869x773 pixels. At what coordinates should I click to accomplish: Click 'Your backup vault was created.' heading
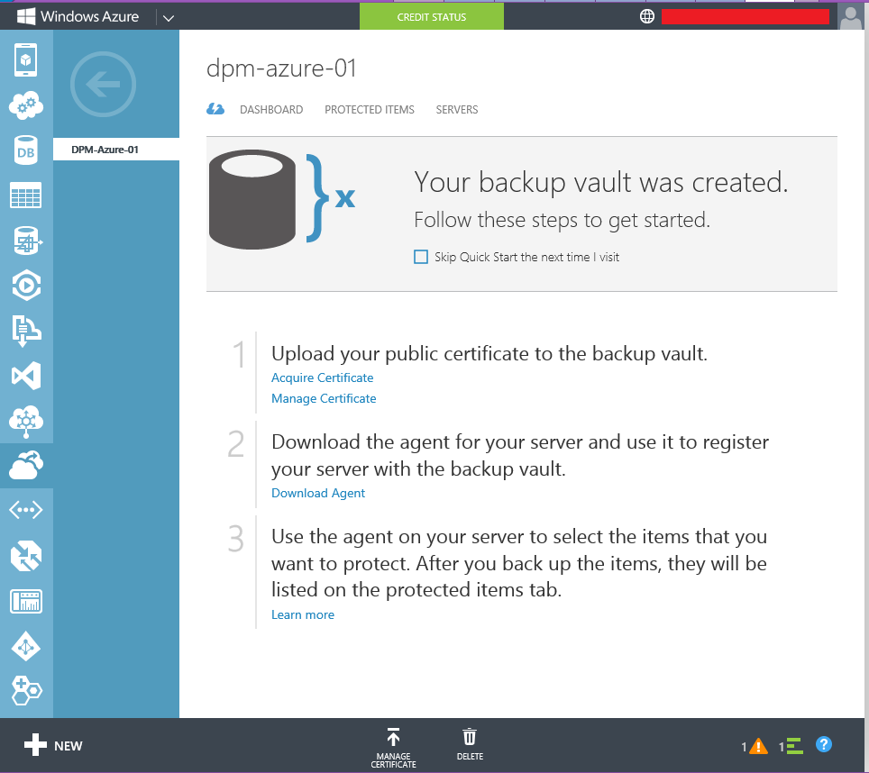[x=600, y=182]
